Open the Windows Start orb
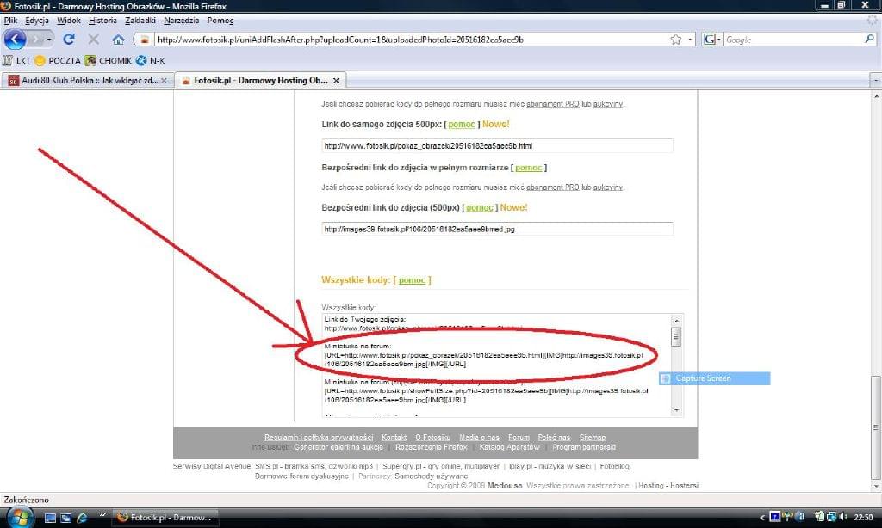Screen dimensions: 882x528 point(19,517)
